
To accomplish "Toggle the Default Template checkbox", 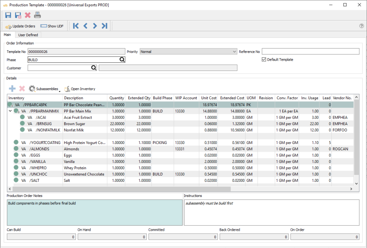I will click(264, 60).
